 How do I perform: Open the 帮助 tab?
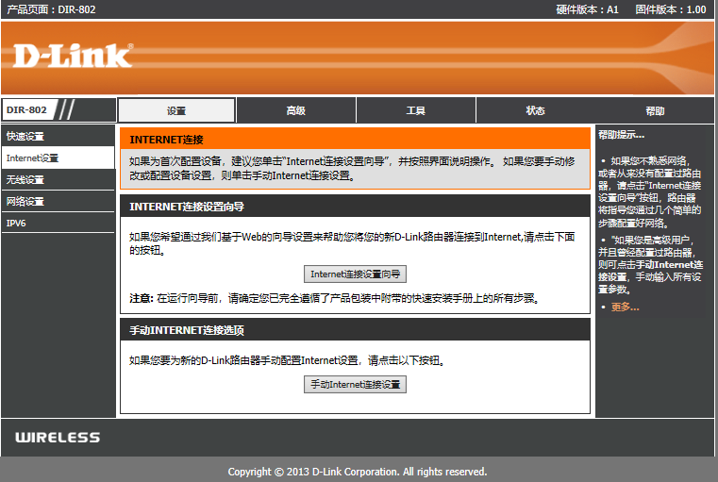click(654, 110)
